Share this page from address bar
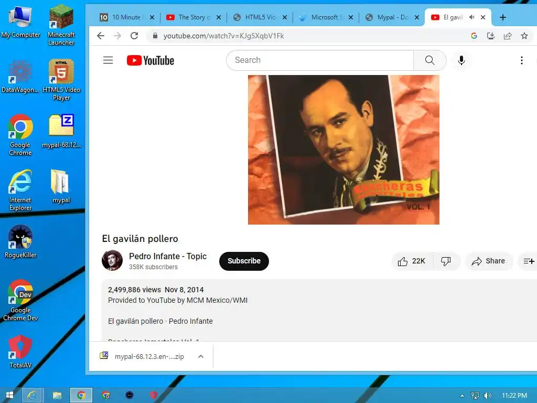The height and width of the screenshot is (403, 537). click(508, 36)
